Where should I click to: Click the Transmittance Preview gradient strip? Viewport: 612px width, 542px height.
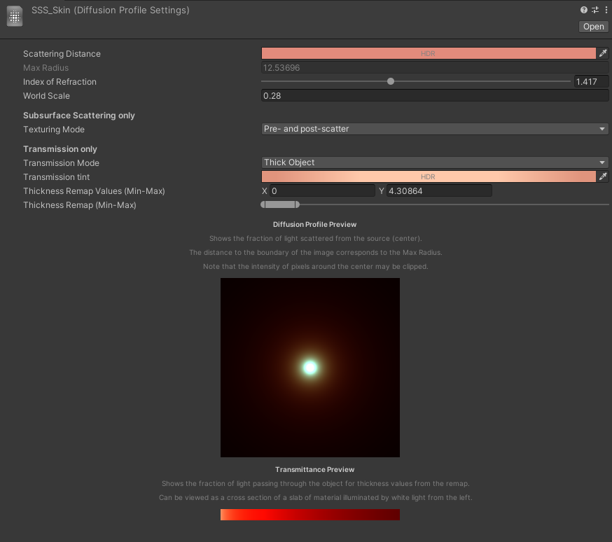tap(310, 514)
